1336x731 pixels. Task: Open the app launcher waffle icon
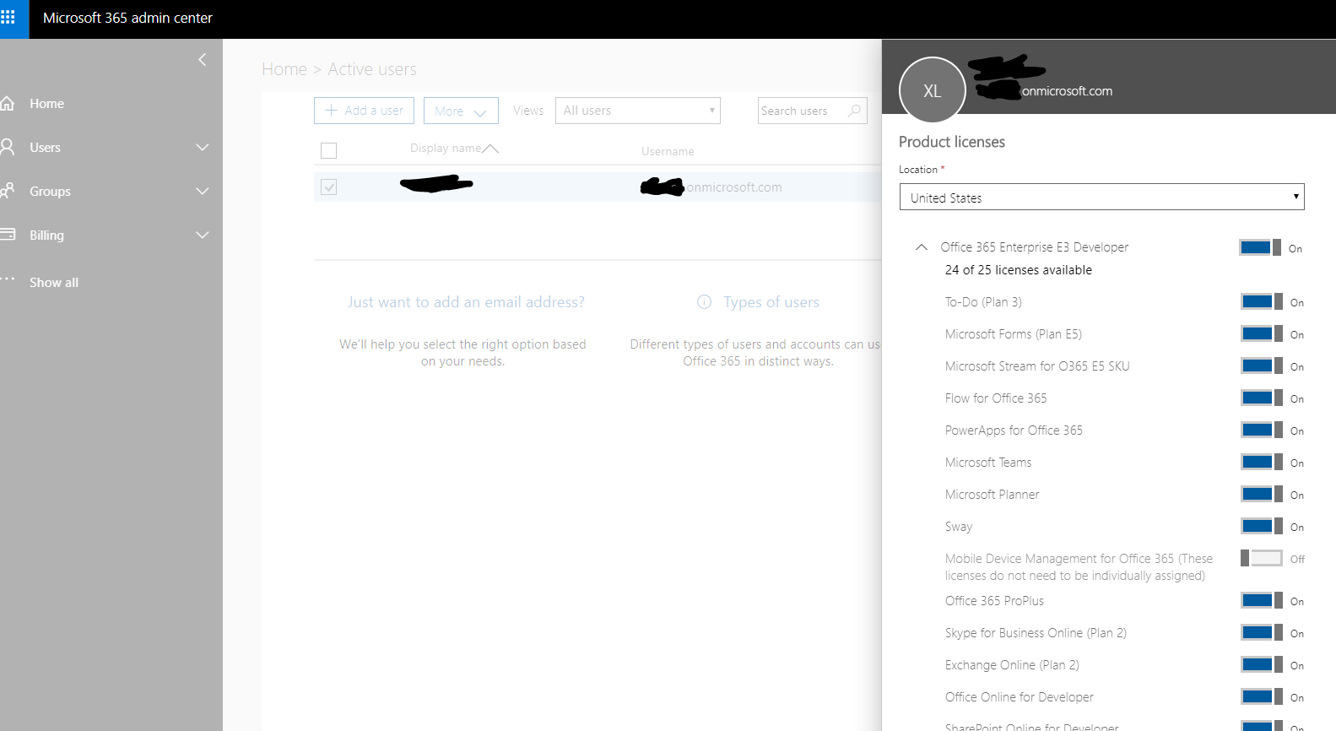[8, 17]
